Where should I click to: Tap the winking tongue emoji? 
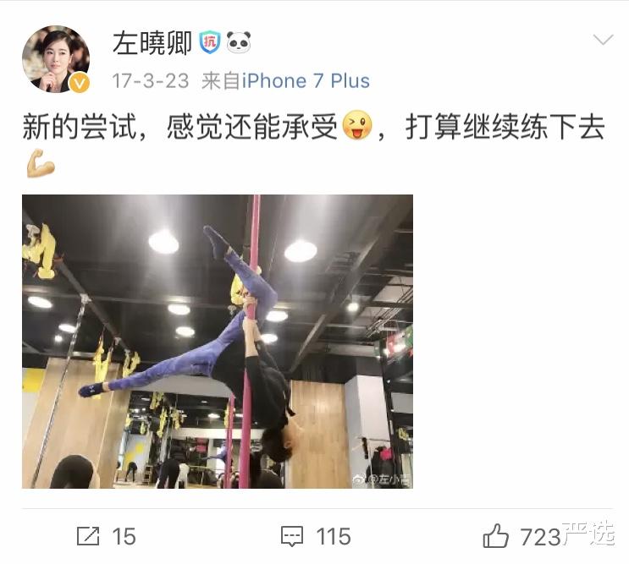click(x=357, y=125)
